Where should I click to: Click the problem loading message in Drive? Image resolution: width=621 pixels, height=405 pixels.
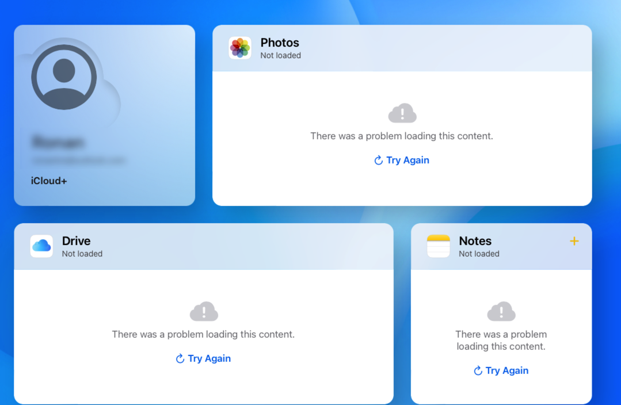click(203, 335)
